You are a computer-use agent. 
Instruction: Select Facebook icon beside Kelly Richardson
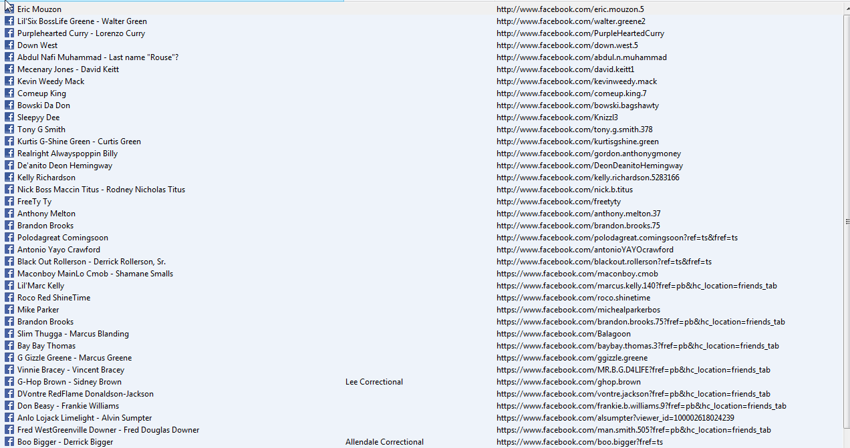[x=9, y=178]
